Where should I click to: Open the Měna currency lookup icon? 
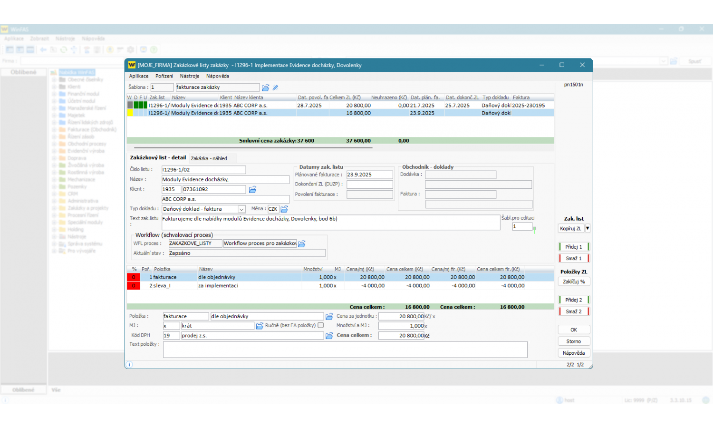284,209
